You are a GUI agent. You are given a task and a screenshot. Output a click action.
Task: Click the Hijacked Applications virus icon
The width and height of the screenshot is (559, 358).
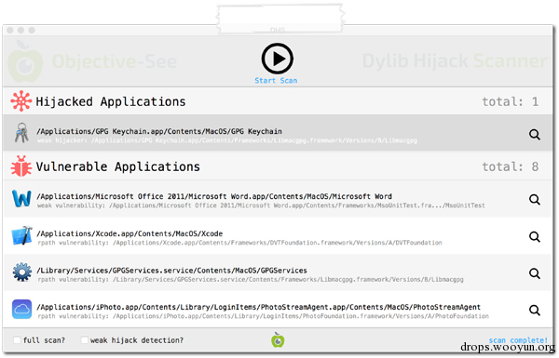[x=21, y=101]
